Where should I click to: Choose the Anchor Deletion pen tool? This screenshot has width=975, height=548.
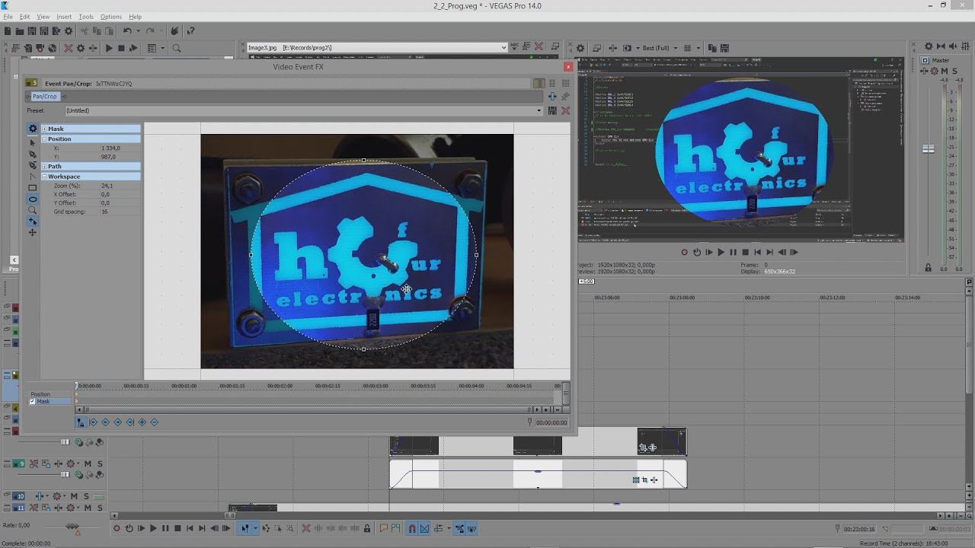[x=32, y=165]
